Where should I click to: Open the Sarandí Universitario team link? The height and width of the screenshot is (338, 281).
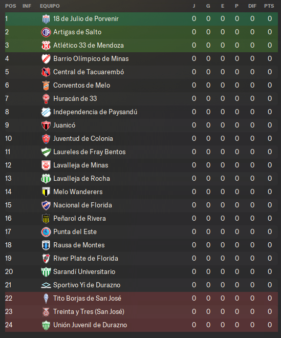84,271
